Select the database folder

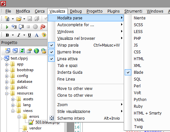(x=25, y=82)
